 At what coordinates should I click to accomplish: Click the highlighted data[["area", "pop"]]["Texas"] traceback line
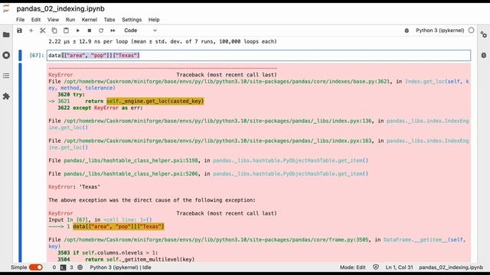pyautogui.click(x=118, y=226)
